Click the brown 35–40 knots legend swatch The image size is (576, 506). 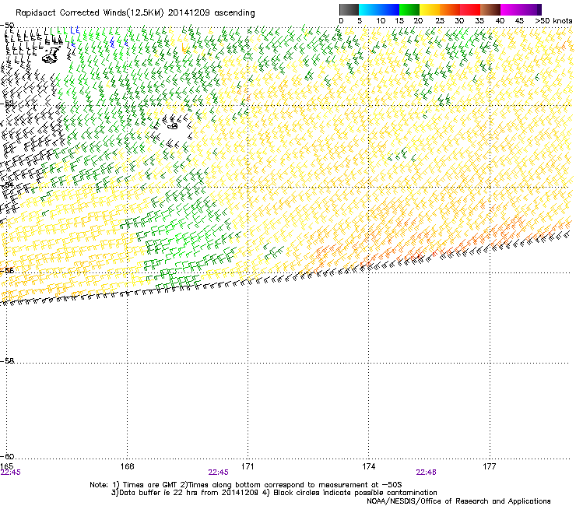(490, 9)
